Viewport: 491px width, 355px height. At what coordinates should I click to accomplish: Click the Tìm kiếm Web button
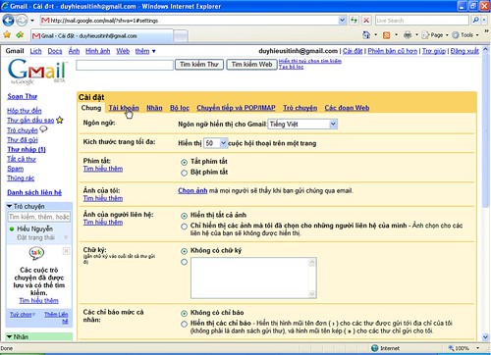[251, 65]
